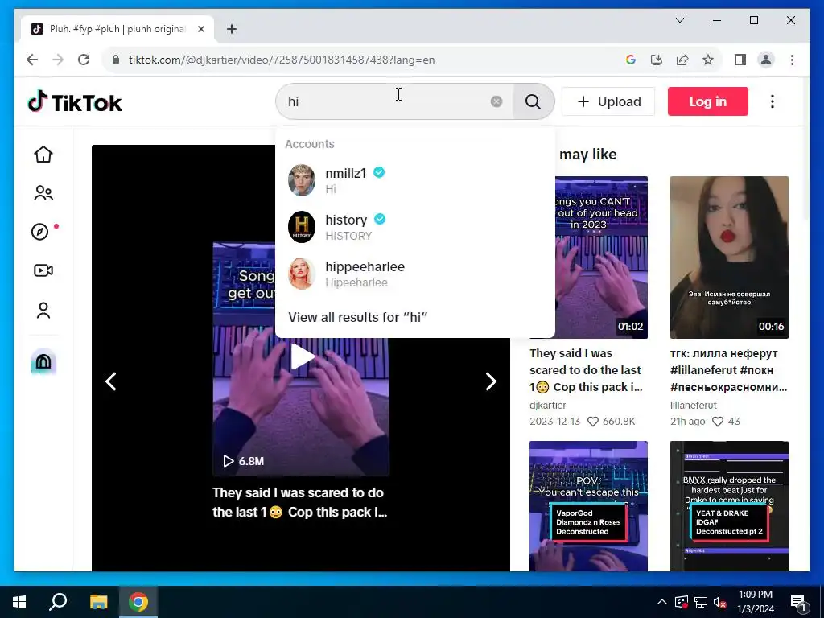This screenshot has height=618, width=824.
Task: Open Following icon in sidebar
Action: coord(43,193)
